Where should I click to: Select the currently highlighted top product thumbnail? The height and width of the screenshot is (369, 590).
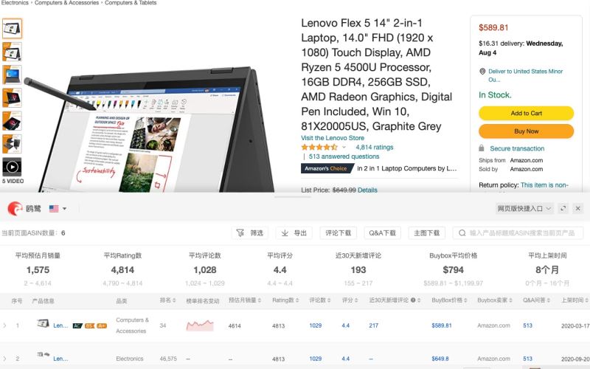[x=12, y=28]
